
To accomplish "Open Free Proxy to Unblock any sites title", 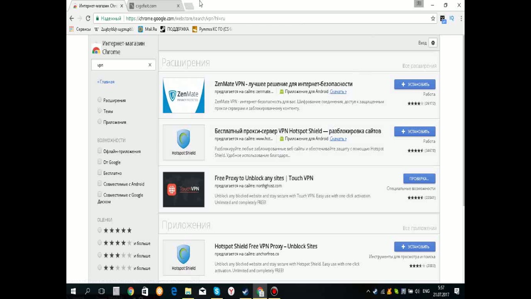I will point(264,178).
